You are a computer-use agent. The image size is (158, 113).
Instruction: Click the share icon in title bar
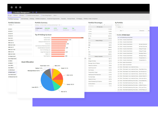[x=36, y=12]
